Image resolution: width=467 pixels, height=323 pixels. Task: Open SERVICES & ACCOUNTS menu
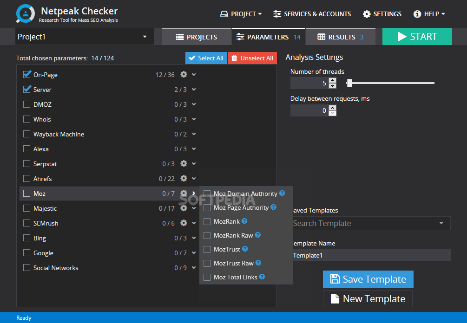pos(312,14)
